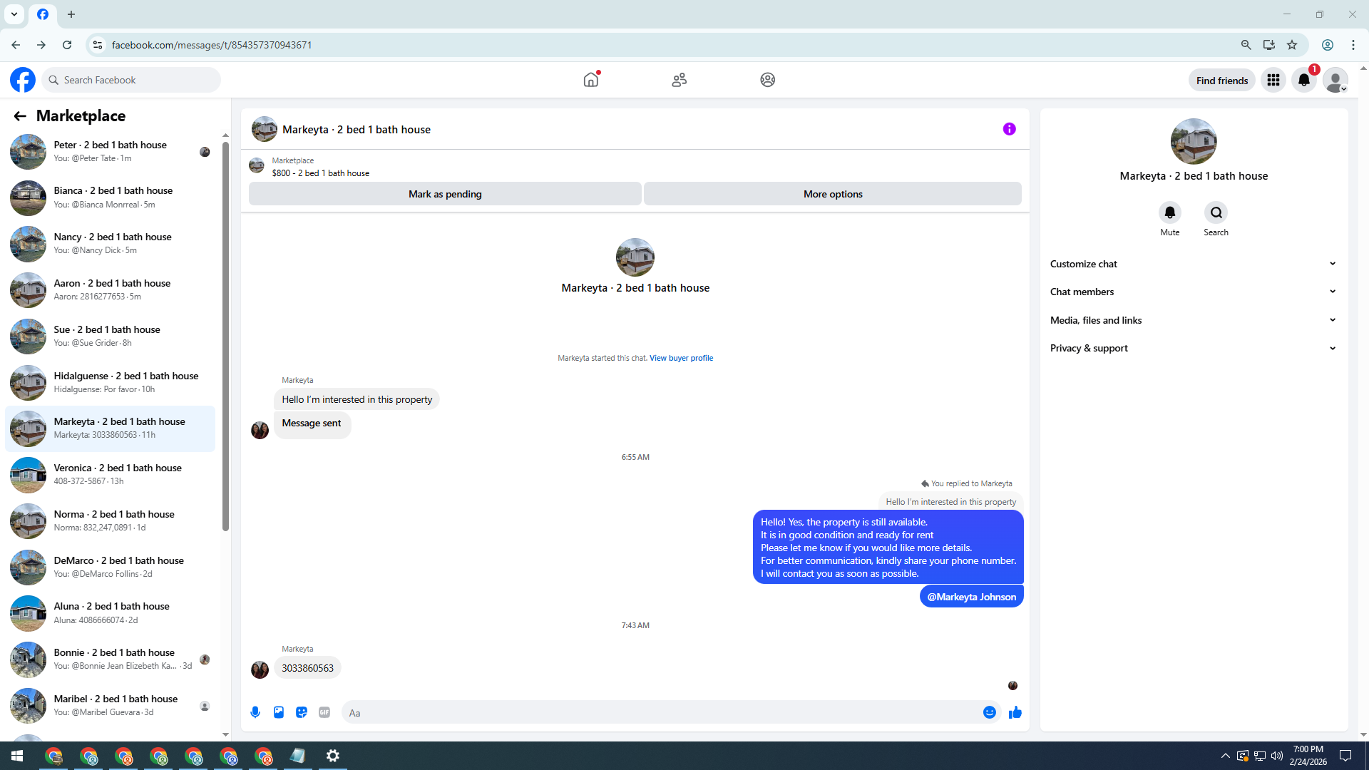Click the conversation list scrollbar
Viewport: 1369px width, 770px height.
coord(225,335)
